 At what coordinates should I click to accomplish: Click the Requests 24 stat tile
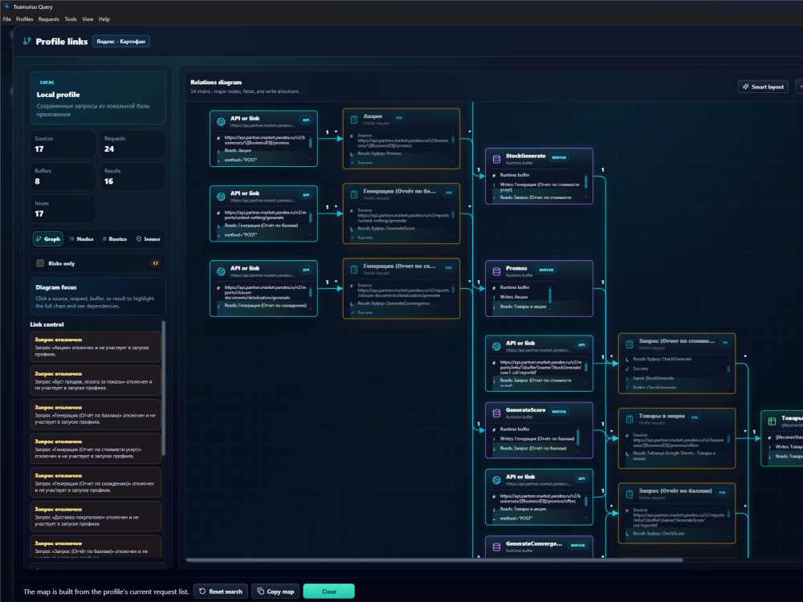tap(132, 144)
